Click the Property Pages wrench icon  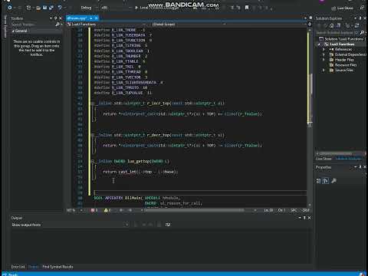click(333, 181)
